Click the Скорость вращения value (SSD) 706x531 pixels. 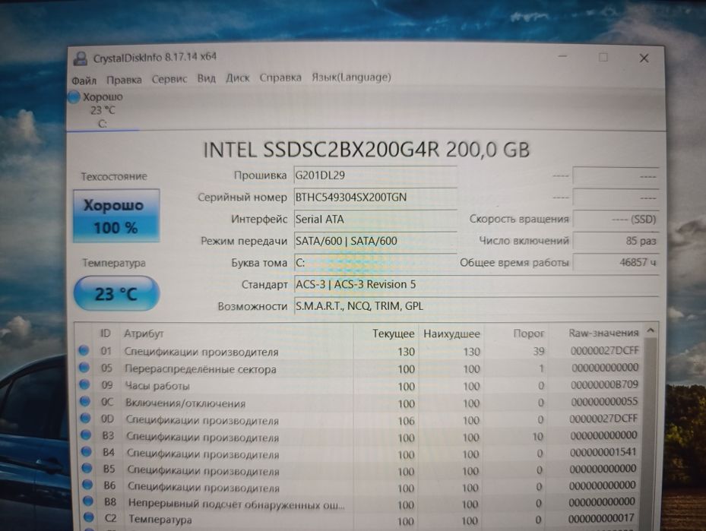click(616, 219)
